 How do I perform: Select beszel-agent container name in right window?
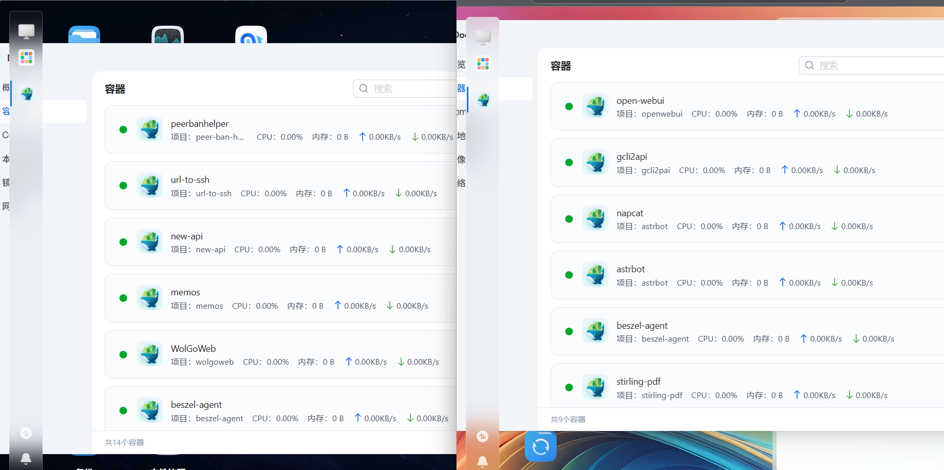[x=642, y=326]
